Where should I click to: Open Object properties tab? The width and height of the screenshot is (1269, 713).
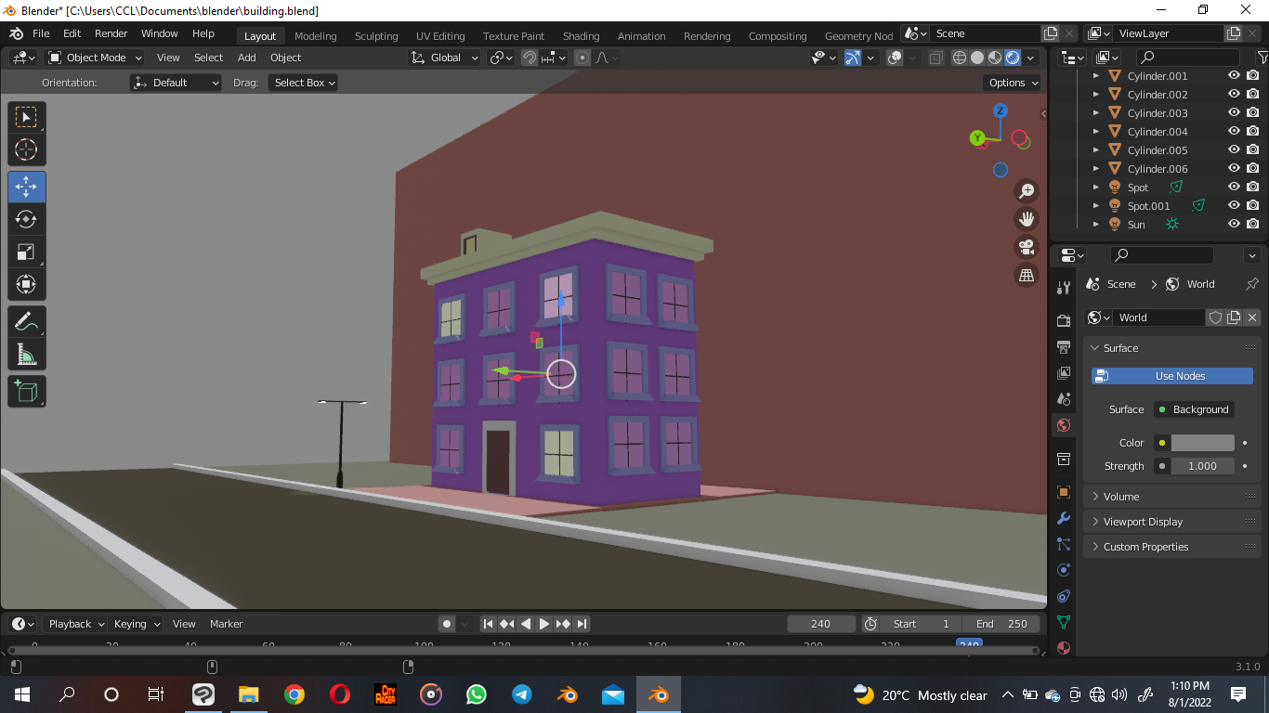tap(1064, 492)
